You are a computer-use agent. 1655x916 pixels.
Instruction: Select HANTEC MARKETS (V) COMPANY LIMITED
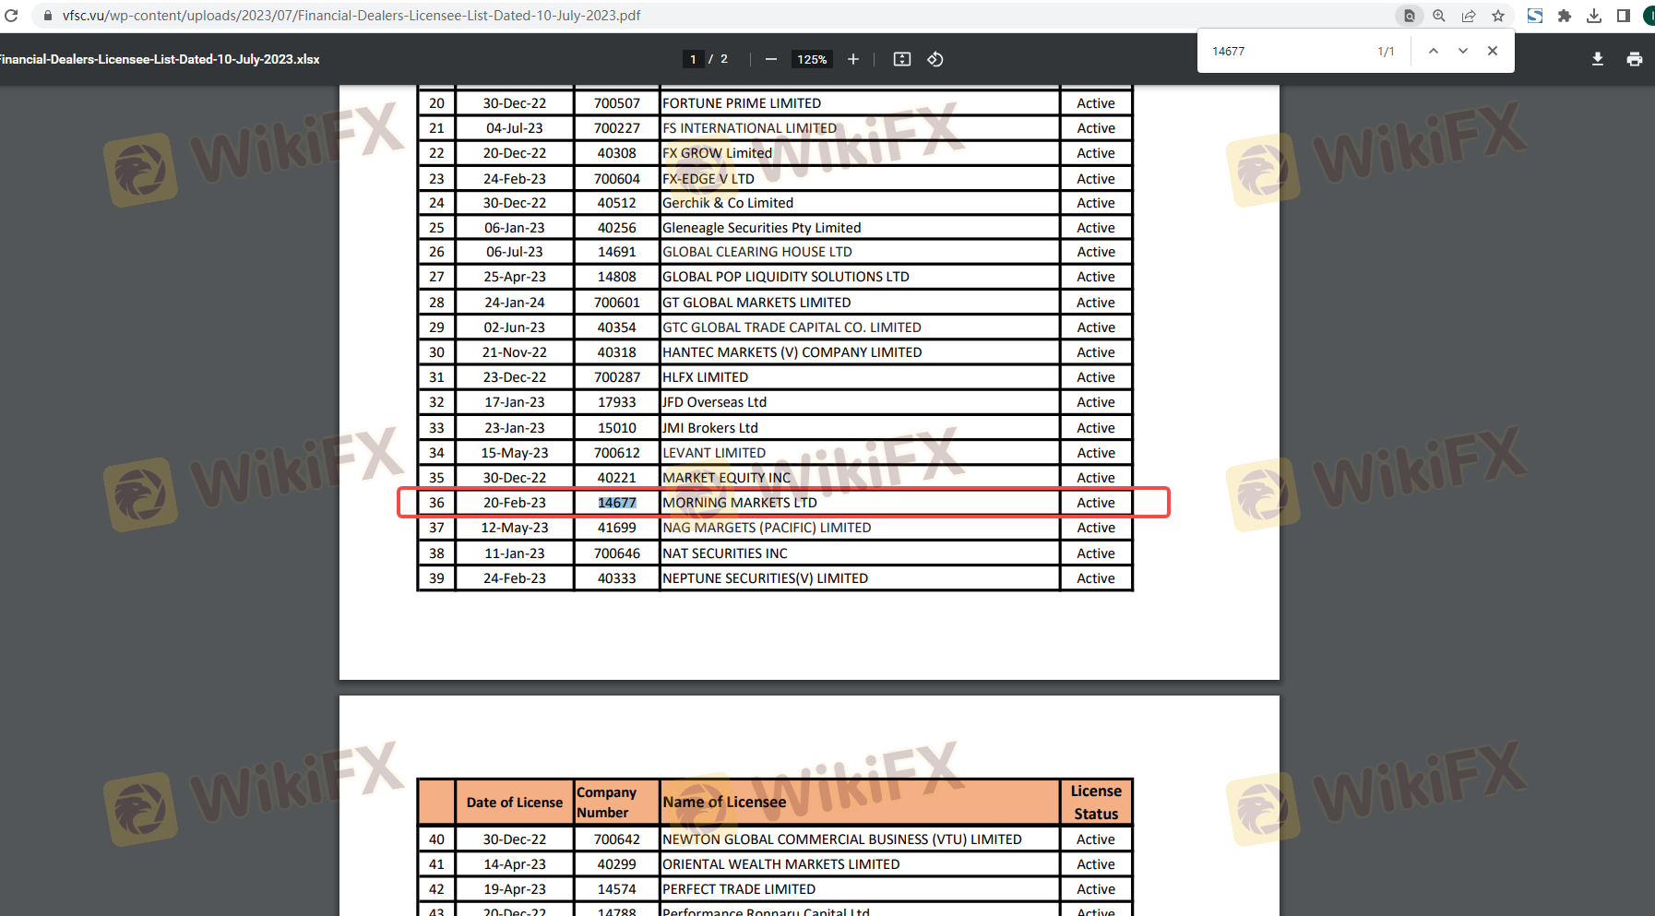792,352
